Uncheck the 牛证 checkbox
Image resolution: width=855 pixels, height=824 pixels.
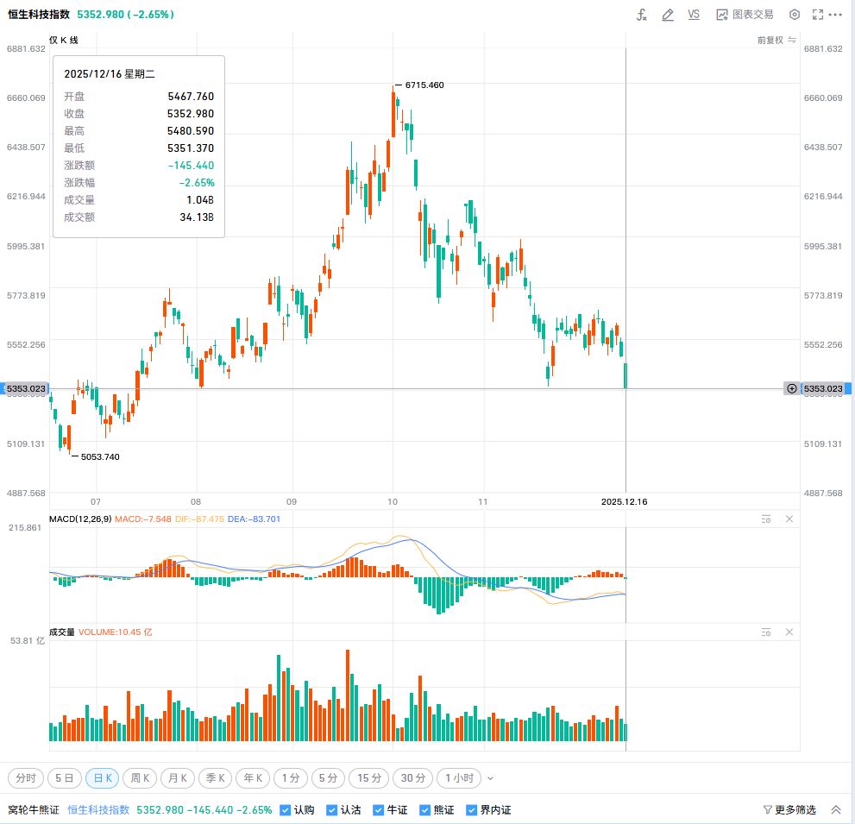point(379,810)
